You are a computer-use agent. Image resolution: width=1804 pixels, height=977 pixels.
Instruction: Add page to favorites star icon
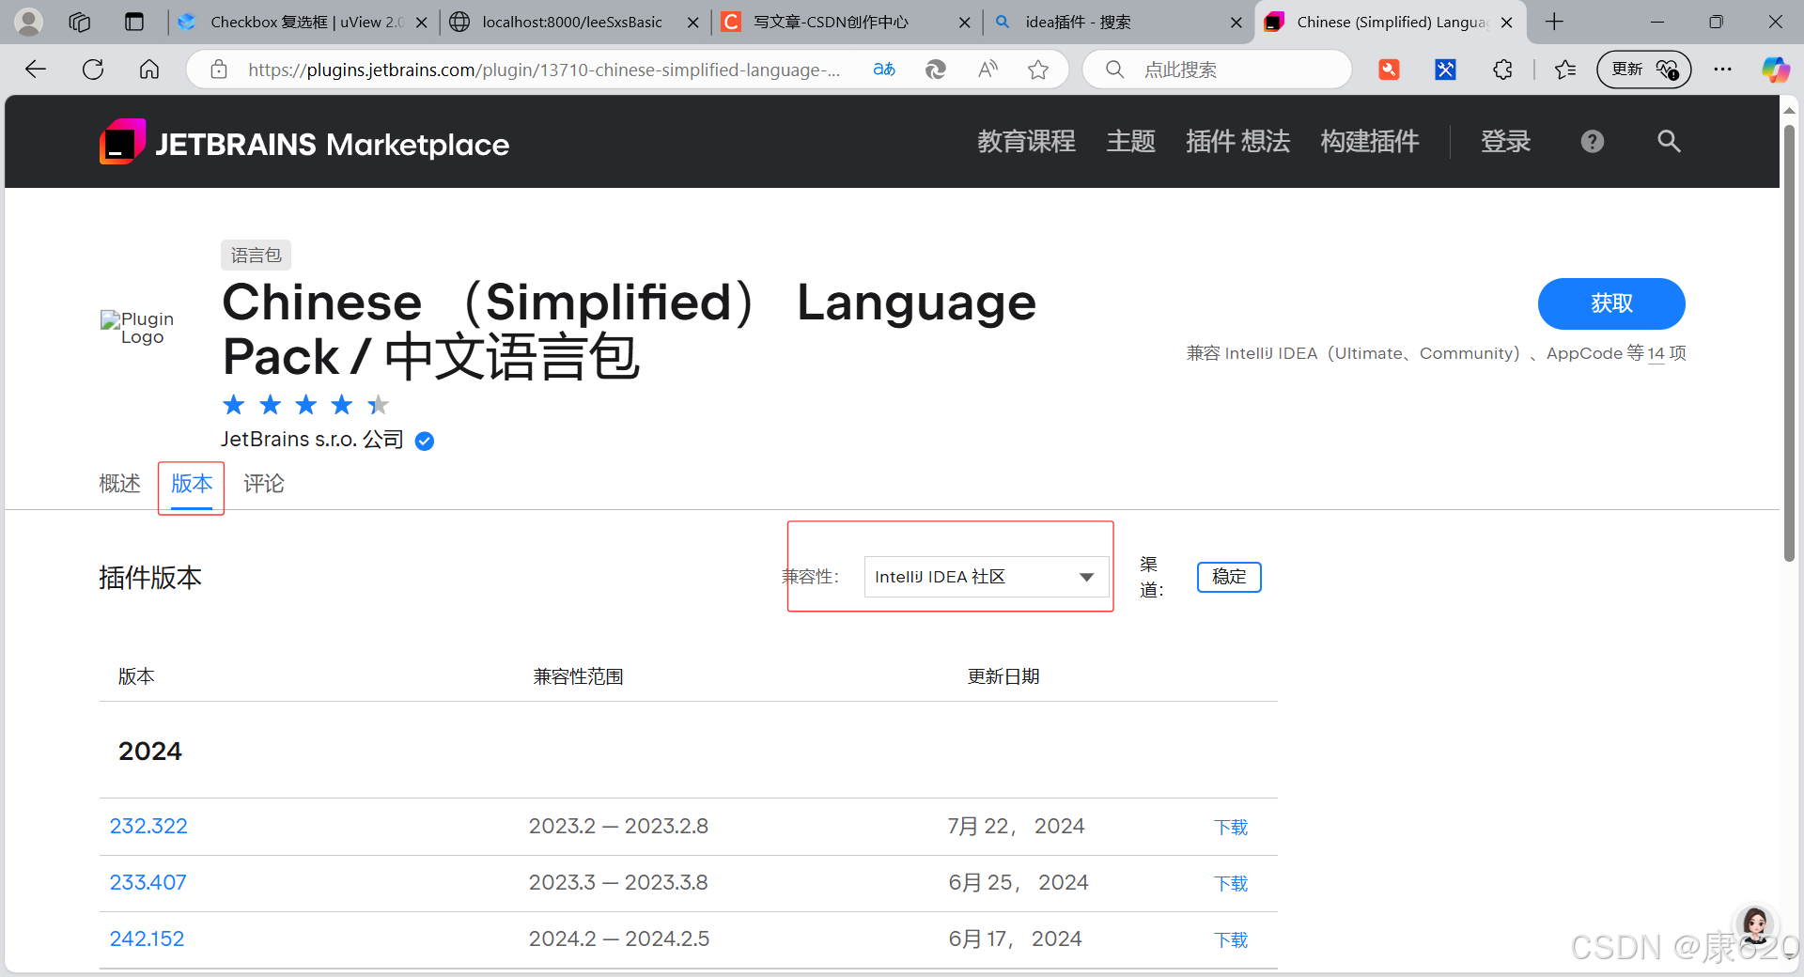pos(1038,70)
